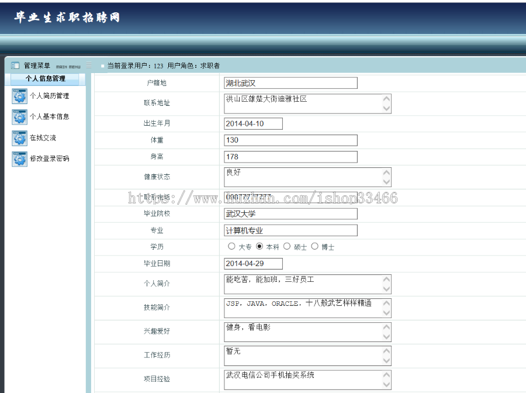Viewport: 526px width, 393px height.
Task: Select the 大专 education radio button
Action: coord(231,246)
